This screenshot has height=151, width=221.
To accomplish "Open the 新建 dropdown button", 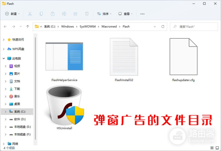I will click(x=13, y=14).
